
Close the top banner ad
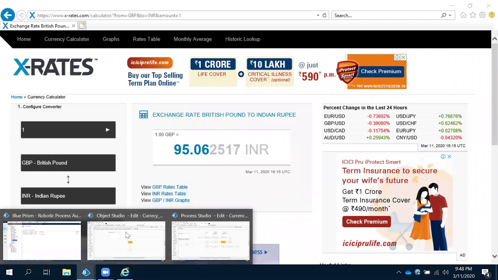(403, 58)
